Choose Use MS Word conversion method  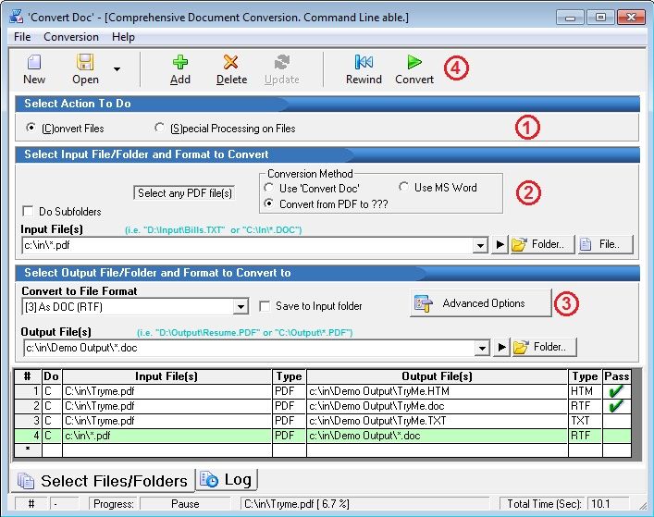pyautogui.click(x=403, y=187)
